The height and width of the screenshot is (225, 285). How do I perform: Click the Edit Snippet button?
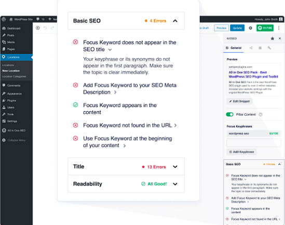239,101
